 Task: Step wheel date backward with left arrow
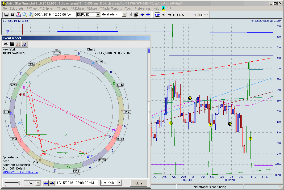(46, 183)
